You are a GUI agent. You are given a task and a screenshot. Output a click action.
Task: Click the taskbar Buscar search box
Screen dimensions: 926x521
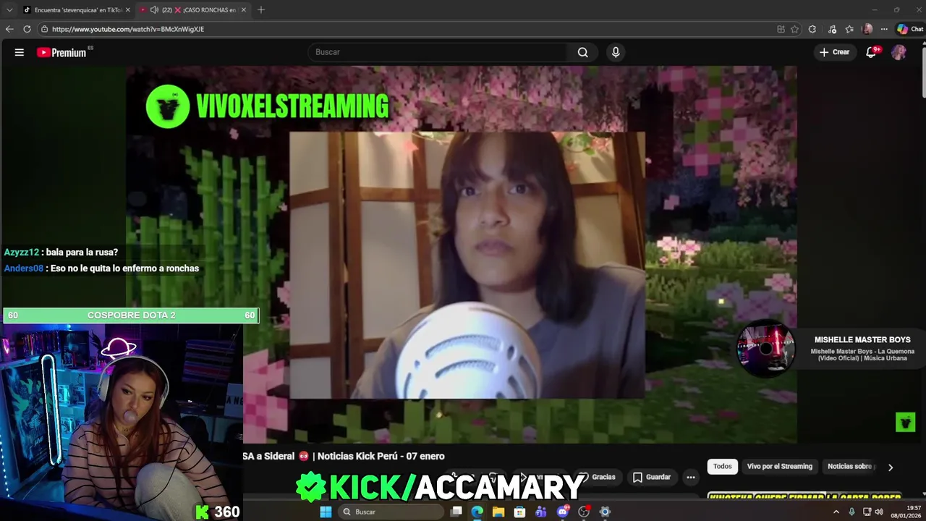pyautogui.click(x=391, y=512)
